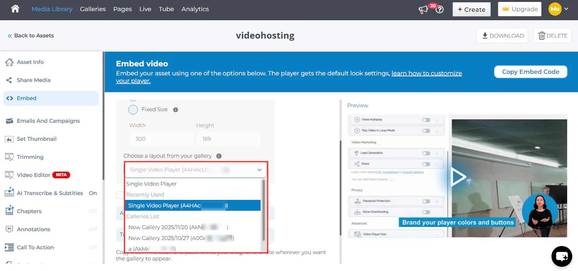Image resolution: width=578 pixels, height=271 pixels.
Task: Open Live tab
Action: (x=145, y=9)
